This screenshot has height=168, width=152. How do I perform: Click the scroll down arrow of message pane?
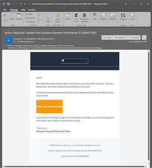pyautogui.click(x=149, y=164)
